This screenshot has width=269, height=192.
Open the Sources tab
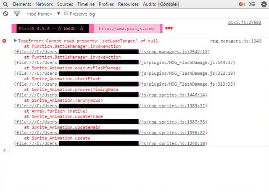click(x=65, y=4)
